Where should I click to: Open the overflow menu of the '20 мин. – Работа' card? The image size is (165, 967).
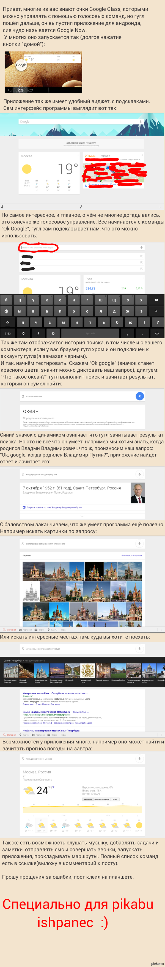142,155
